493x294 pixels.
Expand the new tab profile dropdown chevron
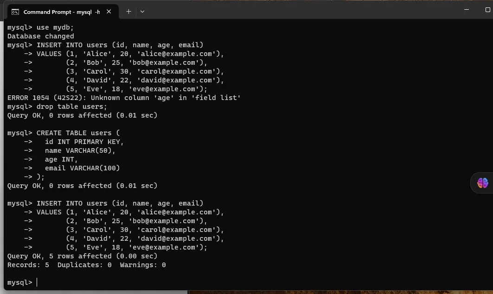[x=142, y=12]
